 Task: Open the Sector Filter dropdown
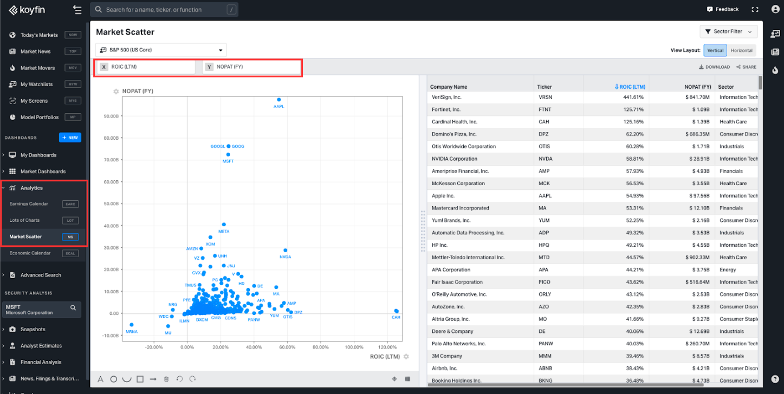[x=728, y=31]
